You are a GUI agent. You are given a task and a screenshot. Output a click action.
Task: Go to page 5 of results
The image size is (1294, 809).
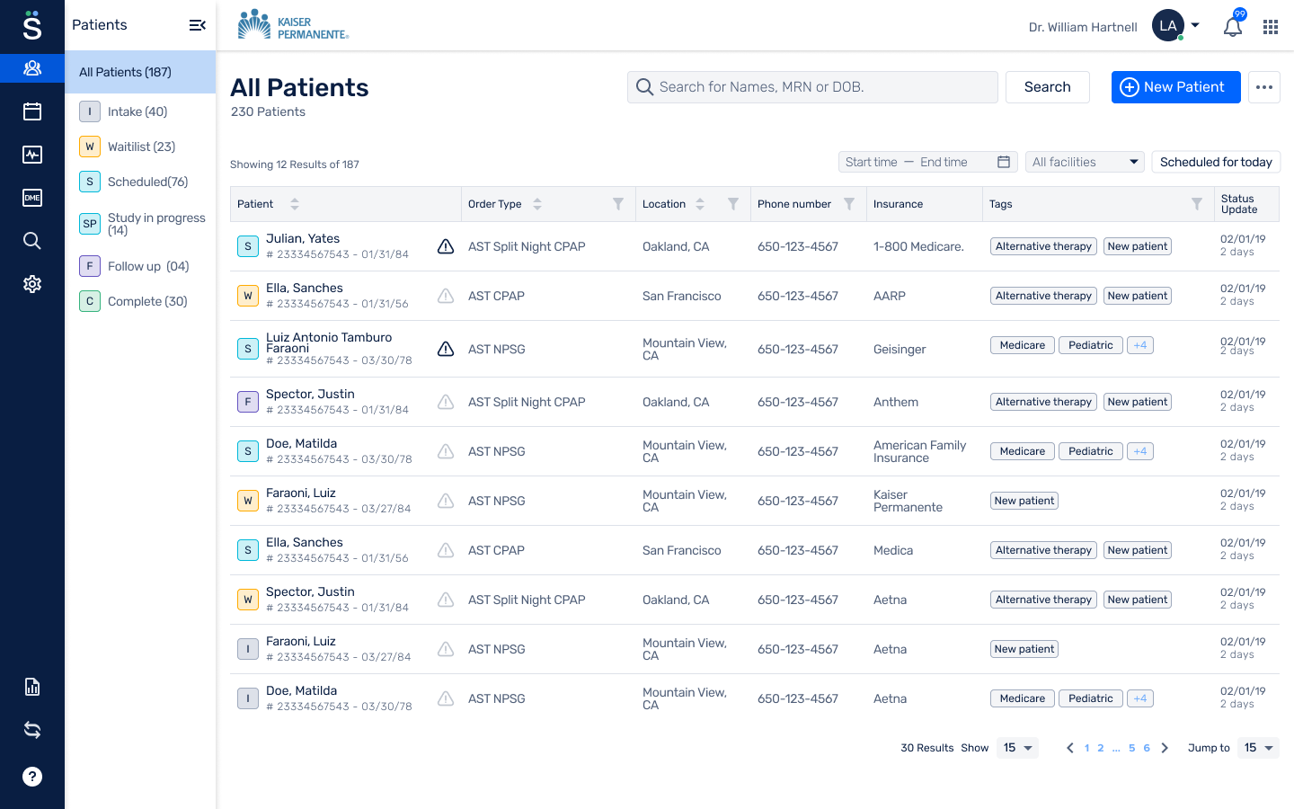(x=1132, y=747)
